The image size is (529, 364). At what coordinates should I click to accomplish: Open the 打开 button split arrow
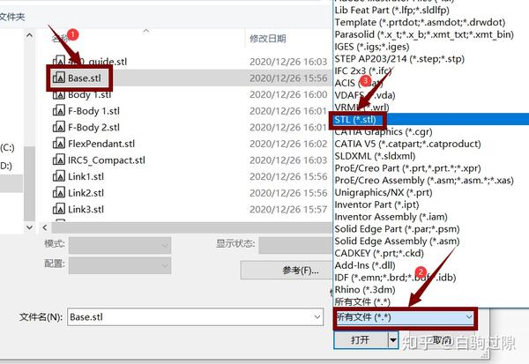click(393, 340)
